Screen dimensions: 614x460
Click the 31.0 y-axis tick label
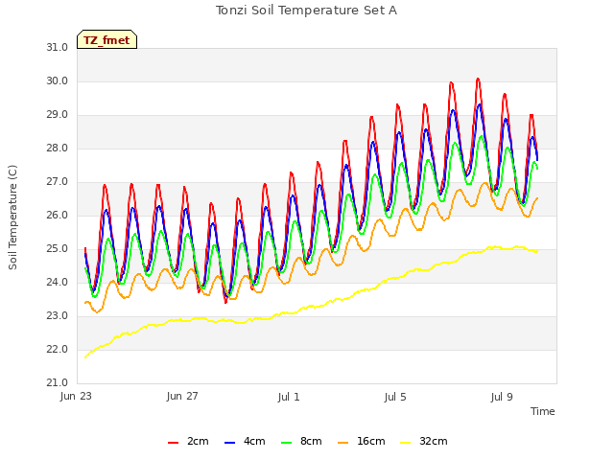pos(58,47)
